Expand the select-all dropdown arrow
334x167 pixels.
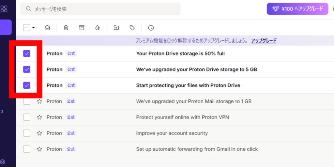click(x=34, y=28)
